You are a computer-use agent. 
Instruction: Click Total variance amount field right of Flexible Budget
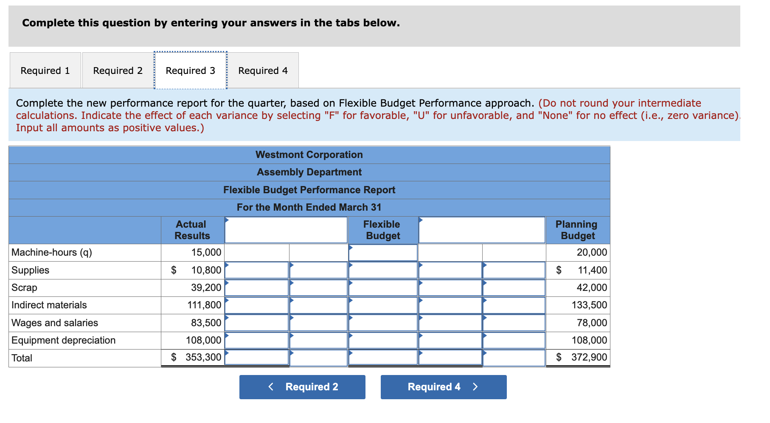(450, 358)
